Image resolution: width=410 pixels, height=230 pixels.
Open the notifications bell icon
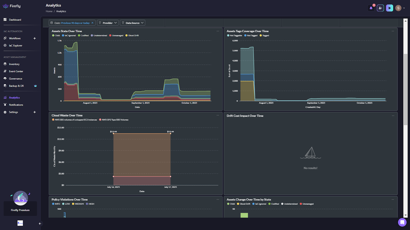coord(371,8)
